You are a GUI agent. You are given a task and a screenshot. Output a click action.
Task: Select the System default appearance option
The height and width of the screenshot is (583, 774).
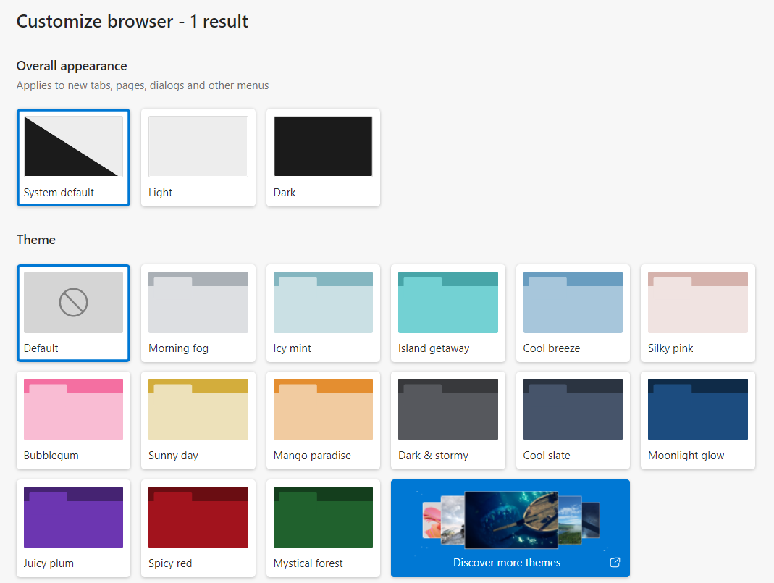point(74,157)
